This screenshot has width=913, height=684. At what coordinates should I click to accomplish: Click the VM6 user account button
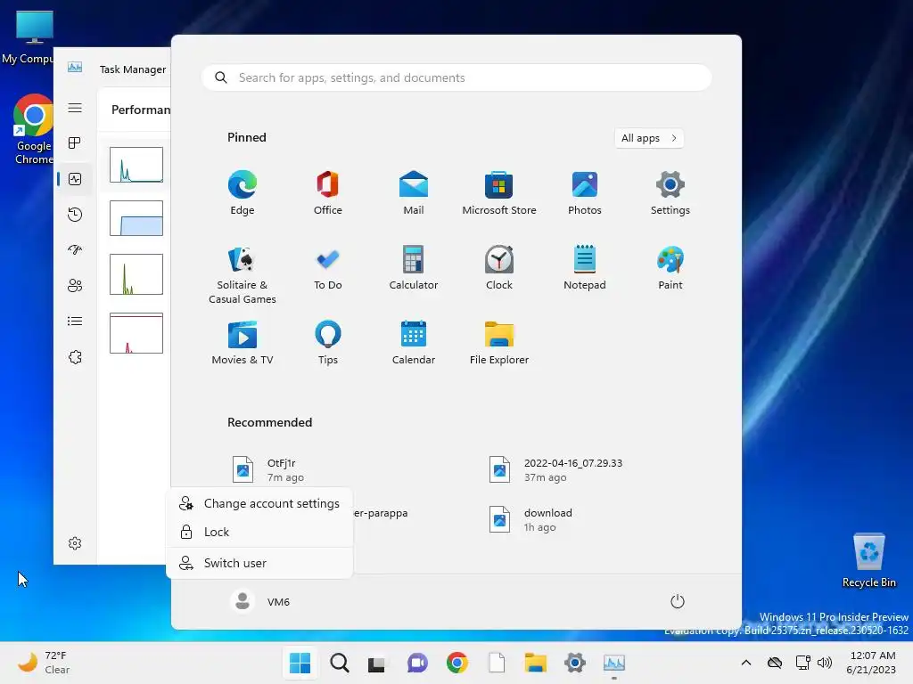tap(260, 602)
